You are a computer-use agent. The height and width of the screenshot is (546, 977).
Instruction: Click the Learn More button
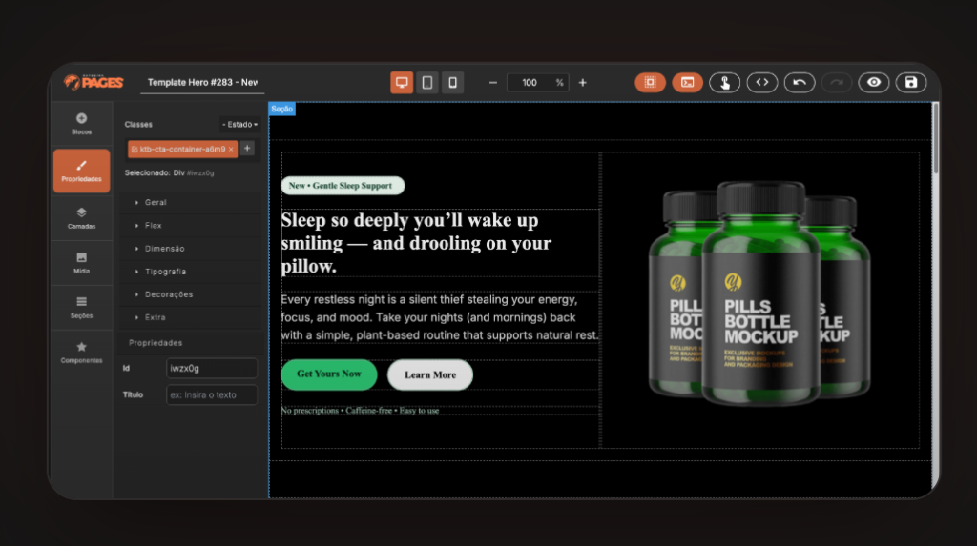point(429,375)
